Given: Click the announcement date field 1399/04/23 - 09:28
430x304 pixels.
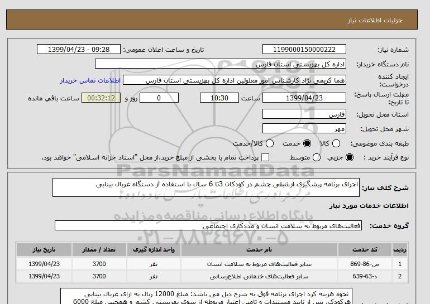Looking at the screenshot, I should pyautogui.click(x=79, y=49).
